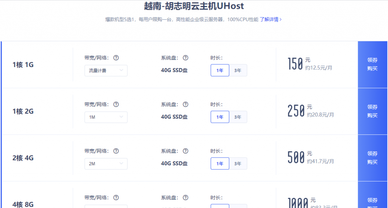This screenshot has height=208, width=388.
Task: Click 领券购买 for 500元 plan
Action: 372,158
